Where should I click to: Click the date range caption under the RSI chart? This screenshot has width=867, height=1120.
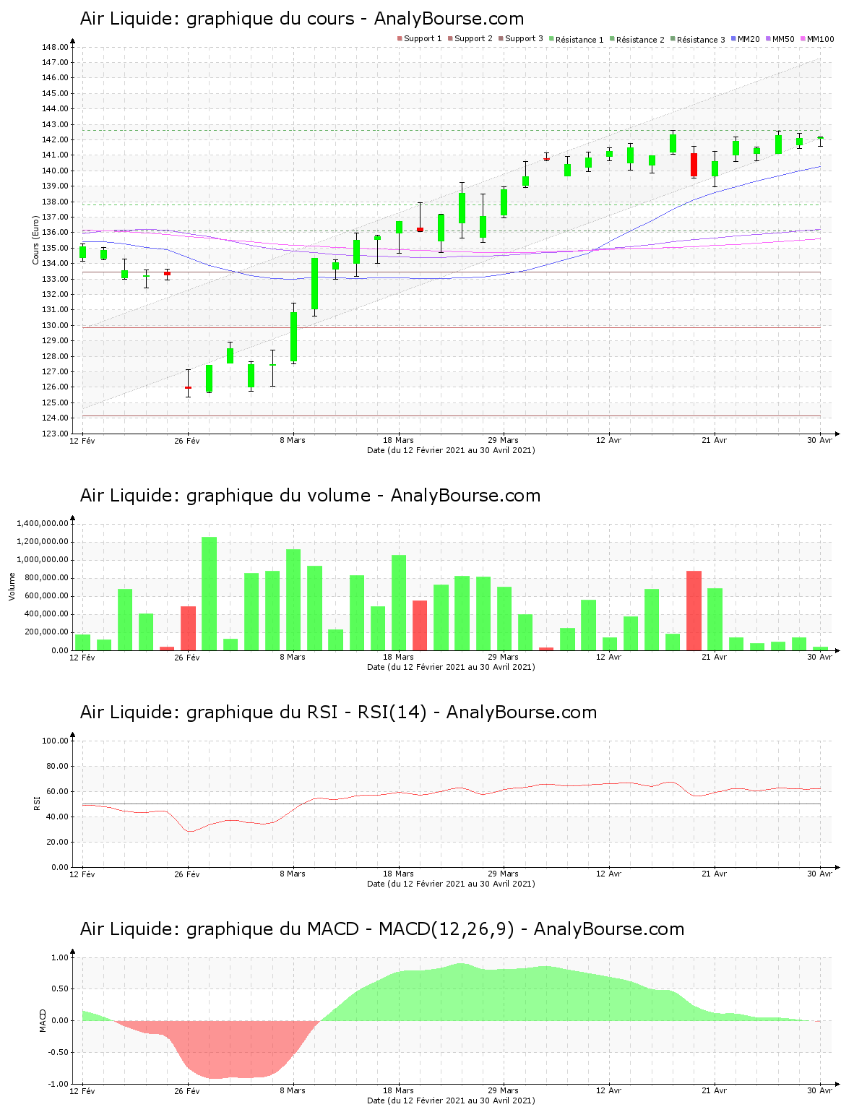click(451, 884)
